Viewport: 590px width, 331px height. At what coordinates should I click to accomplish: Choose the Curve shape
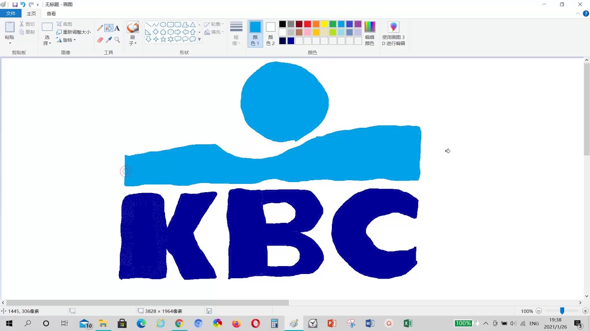click(156, 25)
